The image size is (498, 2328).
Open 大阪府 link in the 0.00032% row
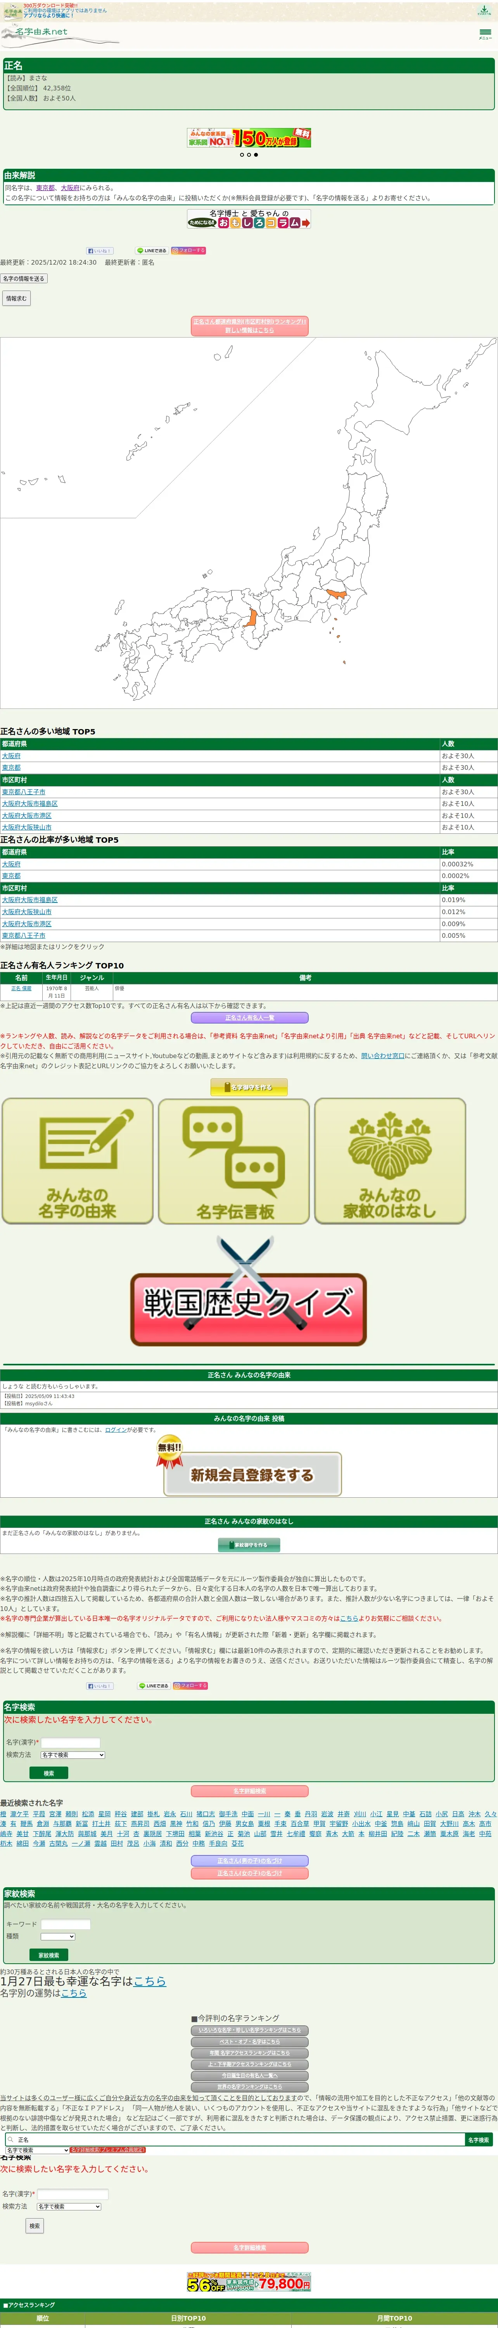(x=11, y=865)
